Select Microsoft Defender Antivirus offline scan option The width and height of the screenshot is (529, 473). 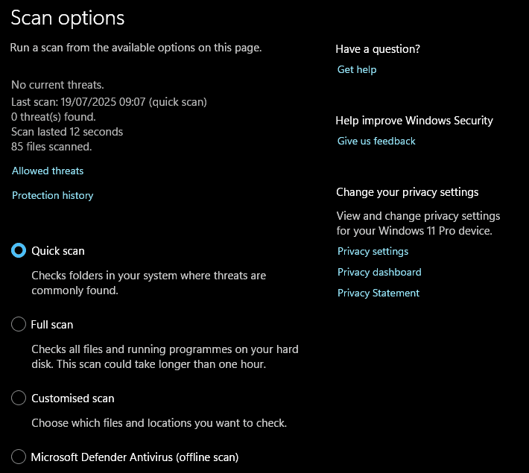coord(19,457)
